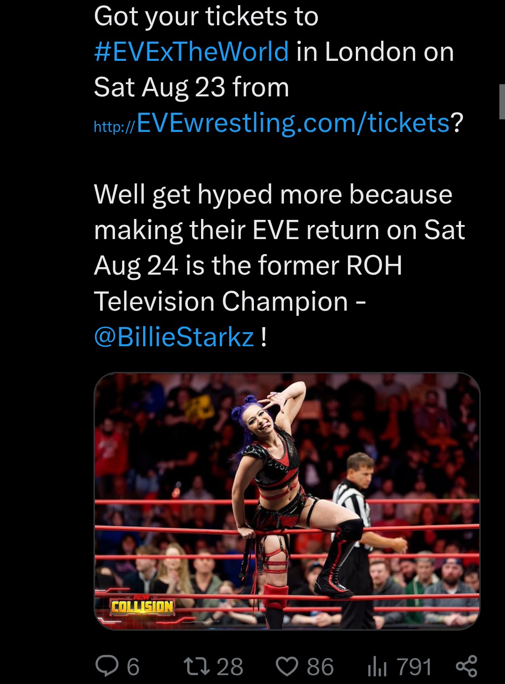Like the tweet with heart icon
Screen dimensions: 505x684
(287, 666)
